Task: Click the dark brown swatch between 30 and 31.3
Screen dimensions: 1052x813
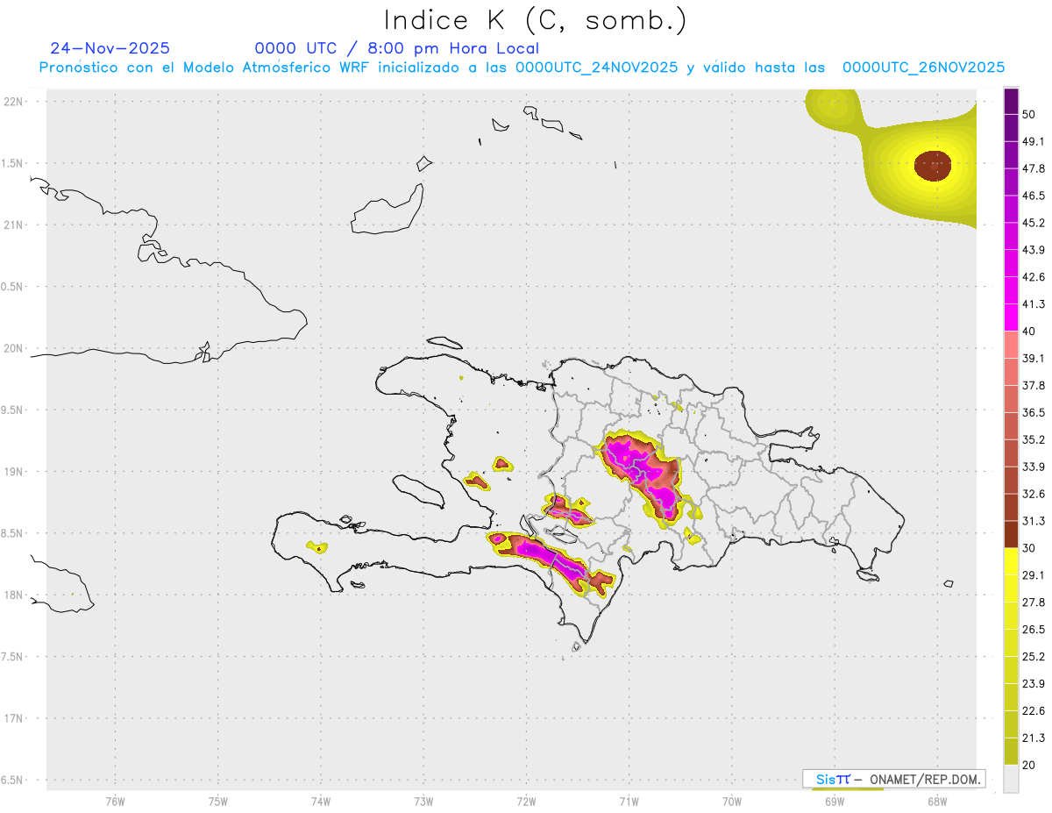Action: [1011, 534]
